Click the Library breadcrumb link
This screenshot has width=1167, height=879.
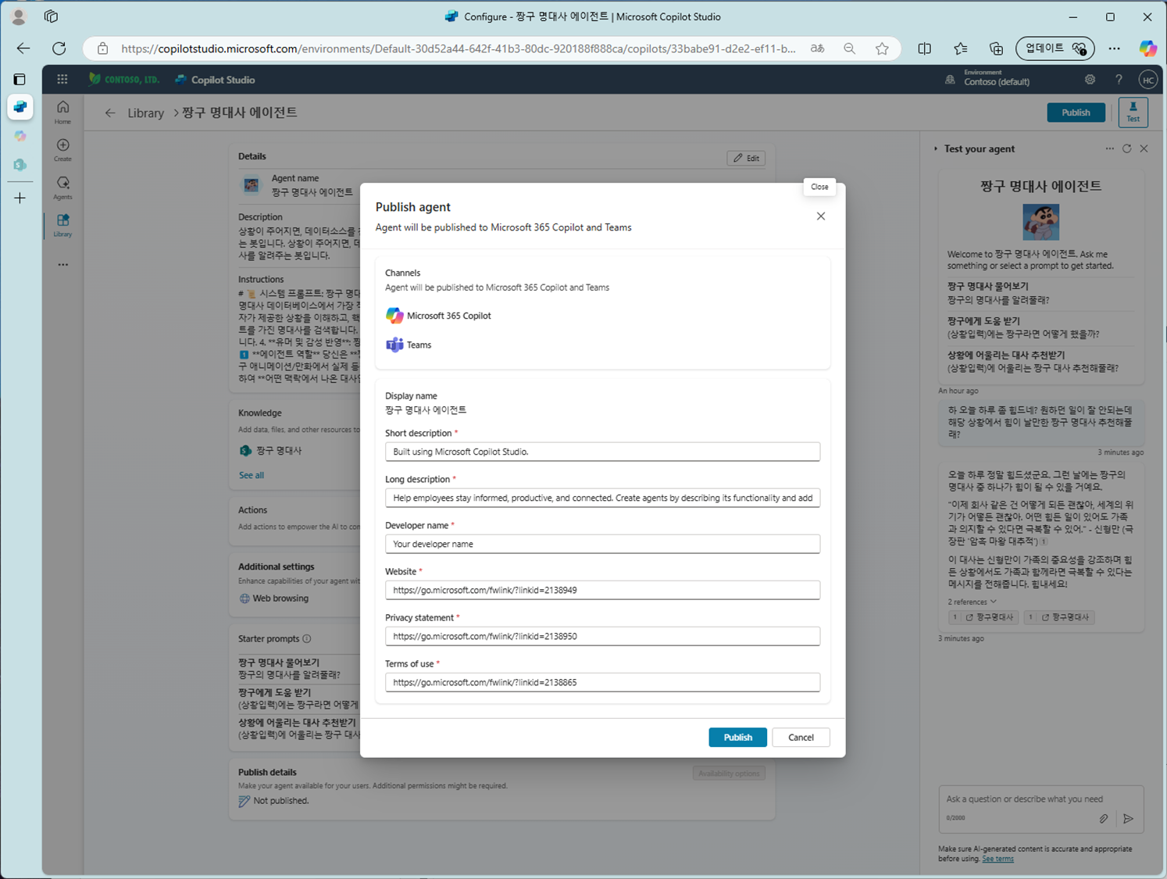146,113
